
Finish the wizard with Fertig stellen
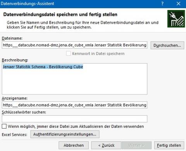(169, 145)
